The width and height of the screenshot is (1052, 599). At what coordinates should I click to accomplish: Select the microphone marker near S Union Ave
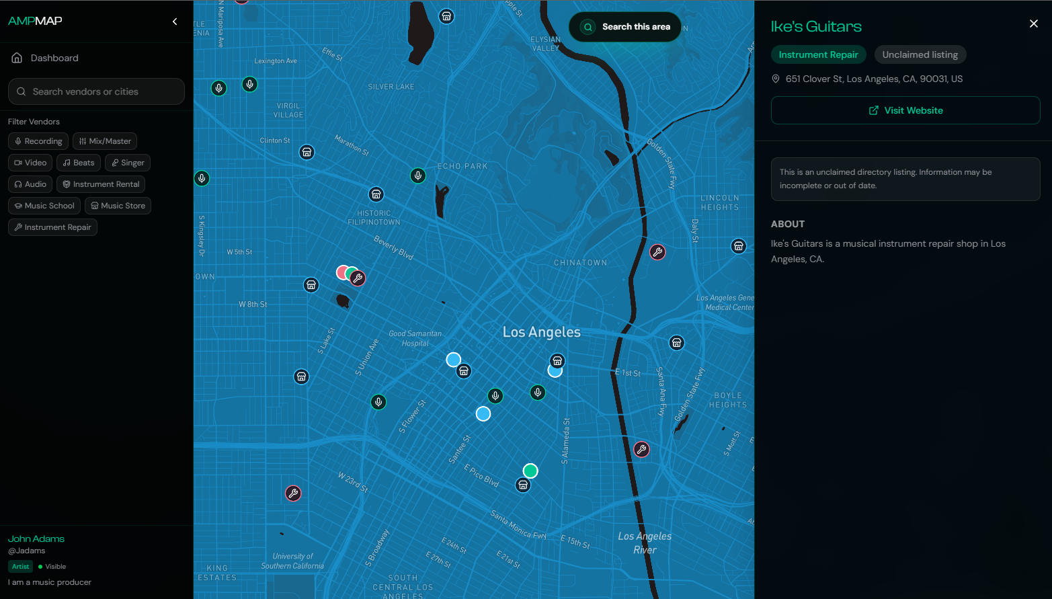point(378,402)
